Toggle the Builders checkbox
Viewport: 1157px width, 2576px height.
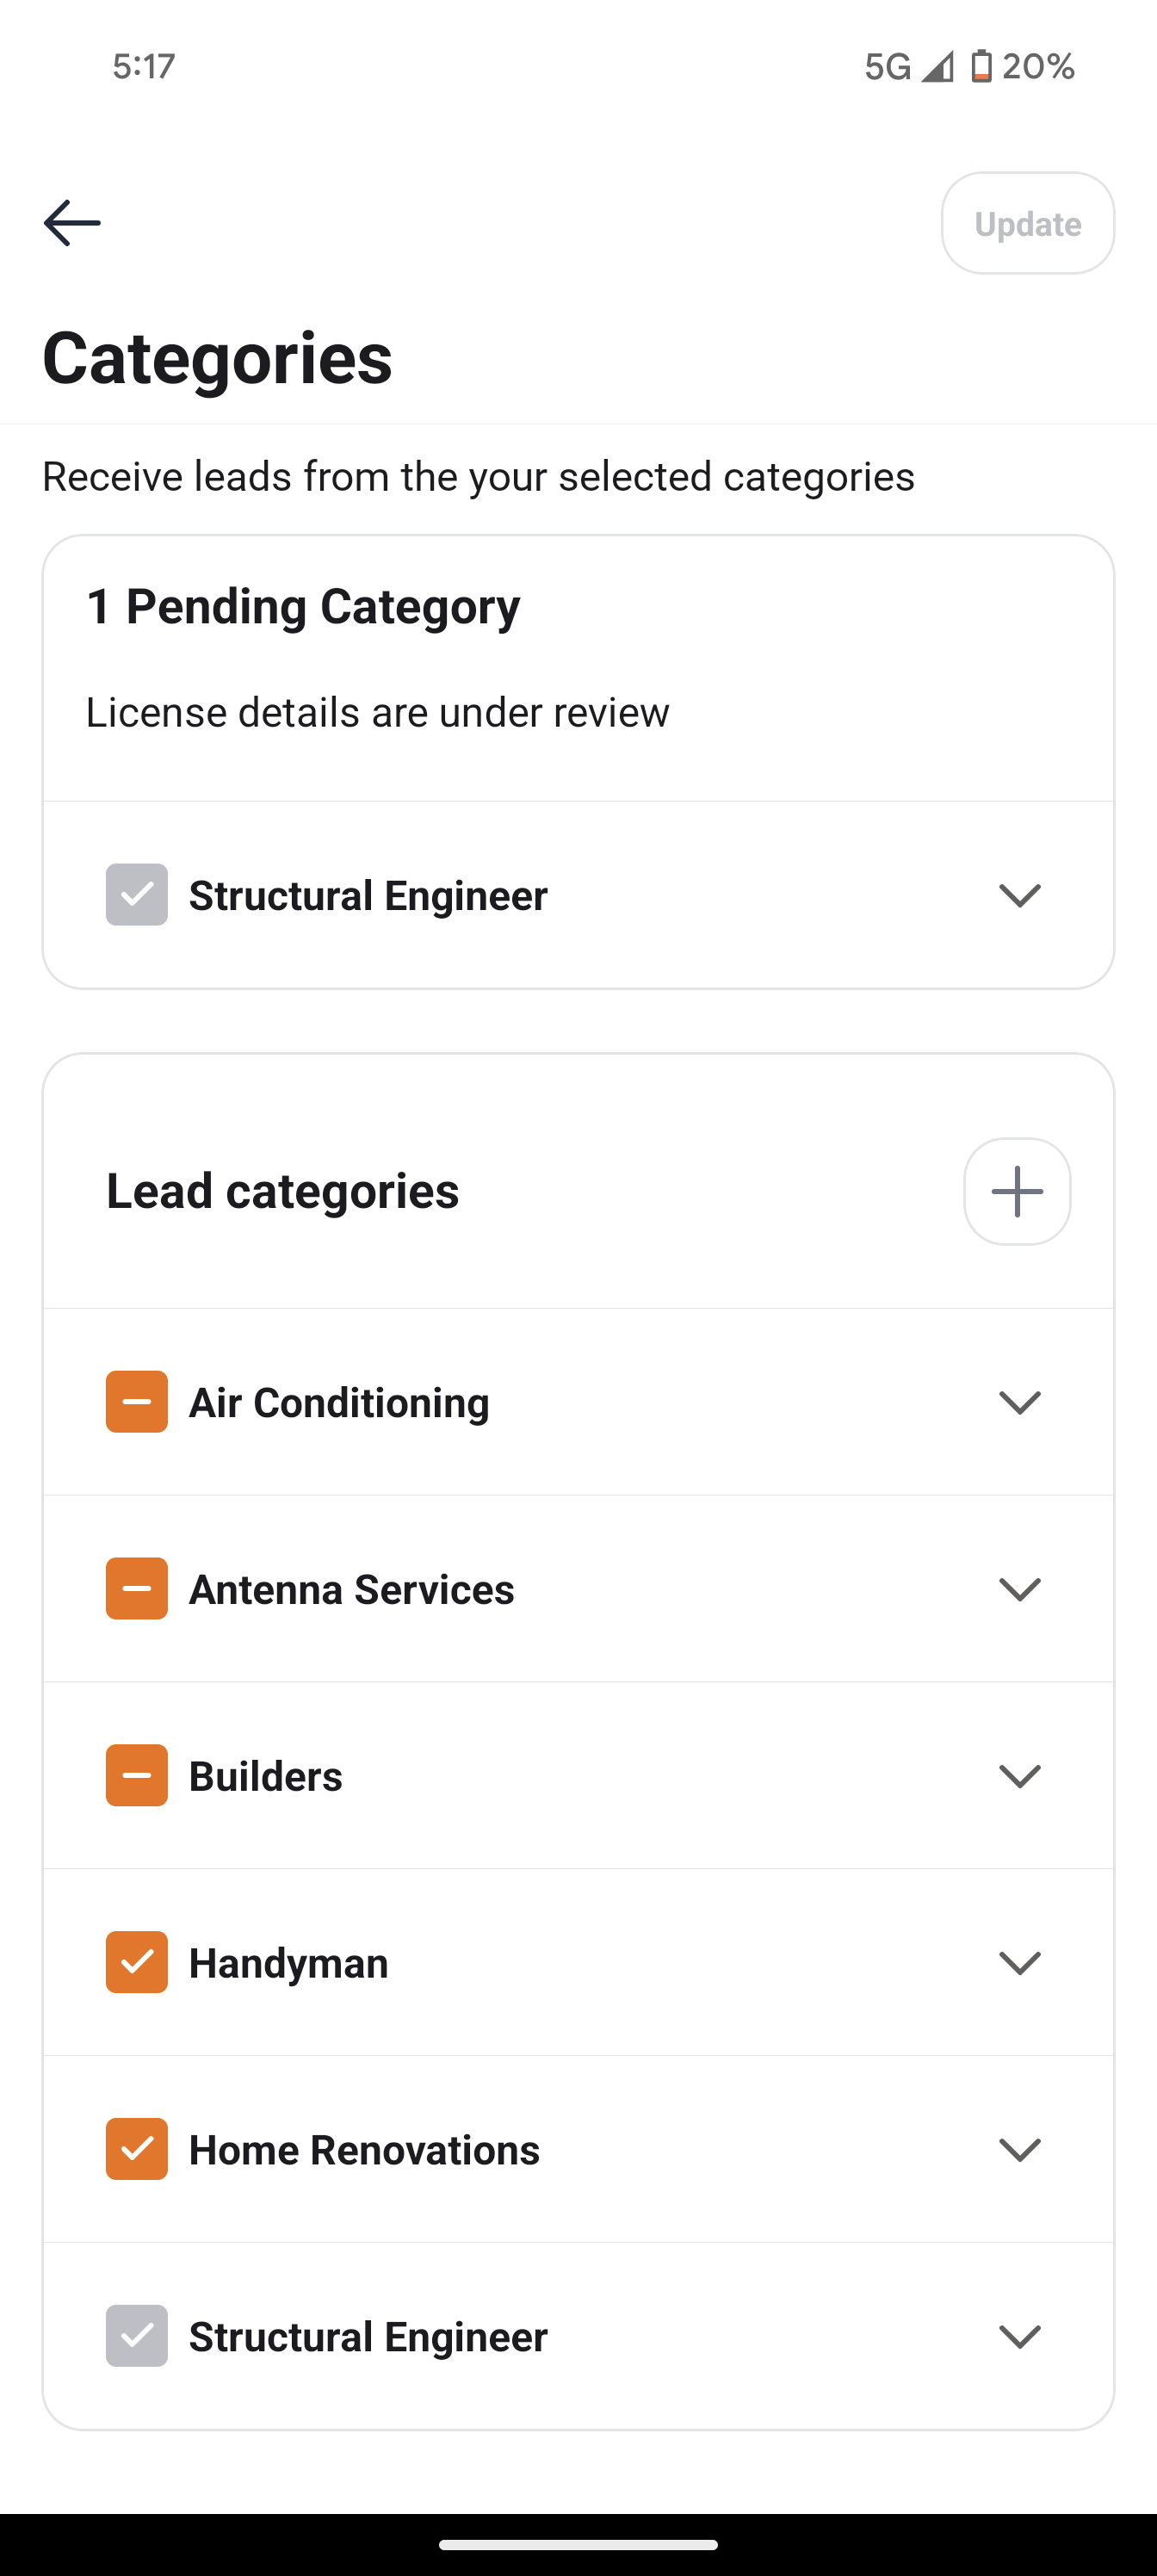(x=137, y=1776)
